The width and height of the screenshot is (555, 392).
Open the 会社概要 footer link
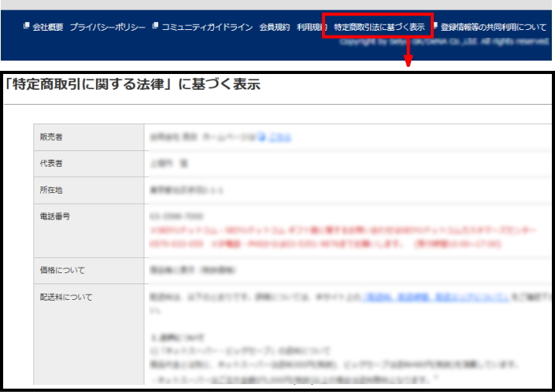pos(48,28)
